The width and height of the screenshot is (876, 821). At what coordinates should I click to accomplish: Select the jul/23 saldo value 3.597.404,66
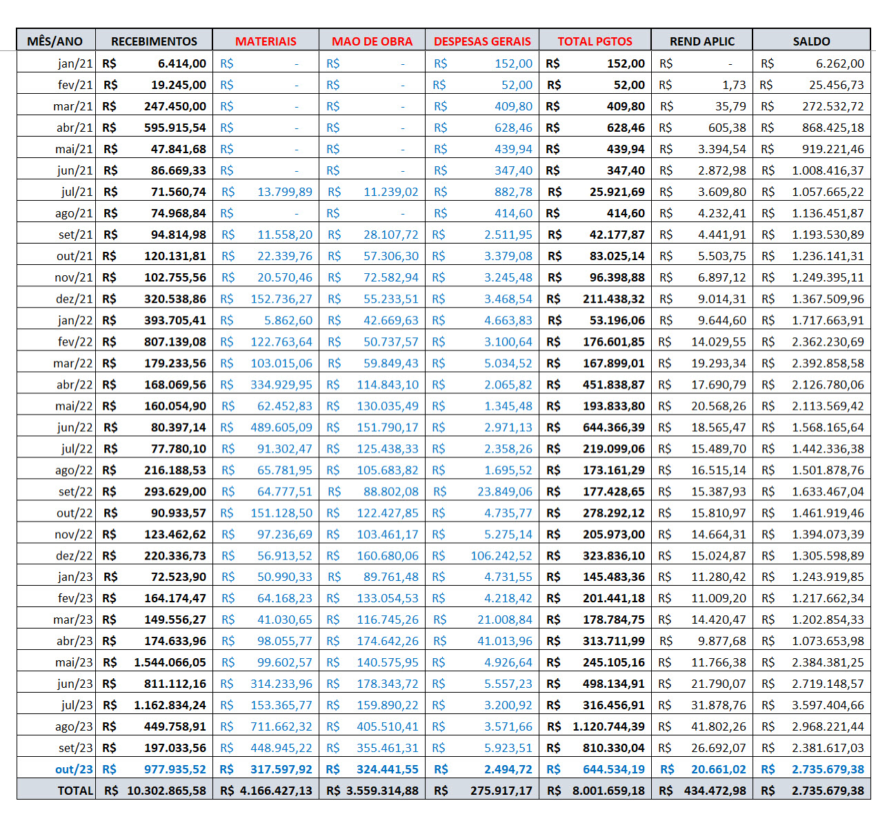(x=827, y=705)
